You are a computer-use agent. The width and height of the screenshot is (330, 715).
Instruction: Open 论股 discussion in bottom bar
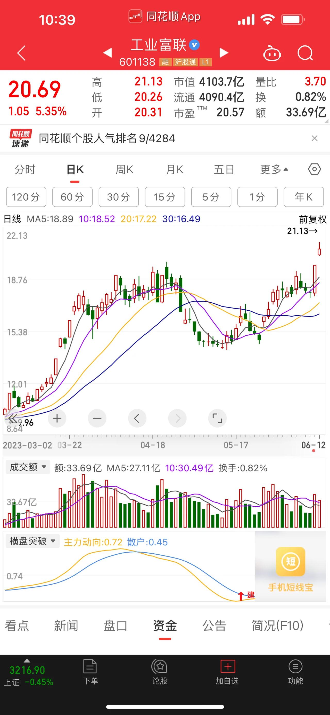click(x=159, y=672)
